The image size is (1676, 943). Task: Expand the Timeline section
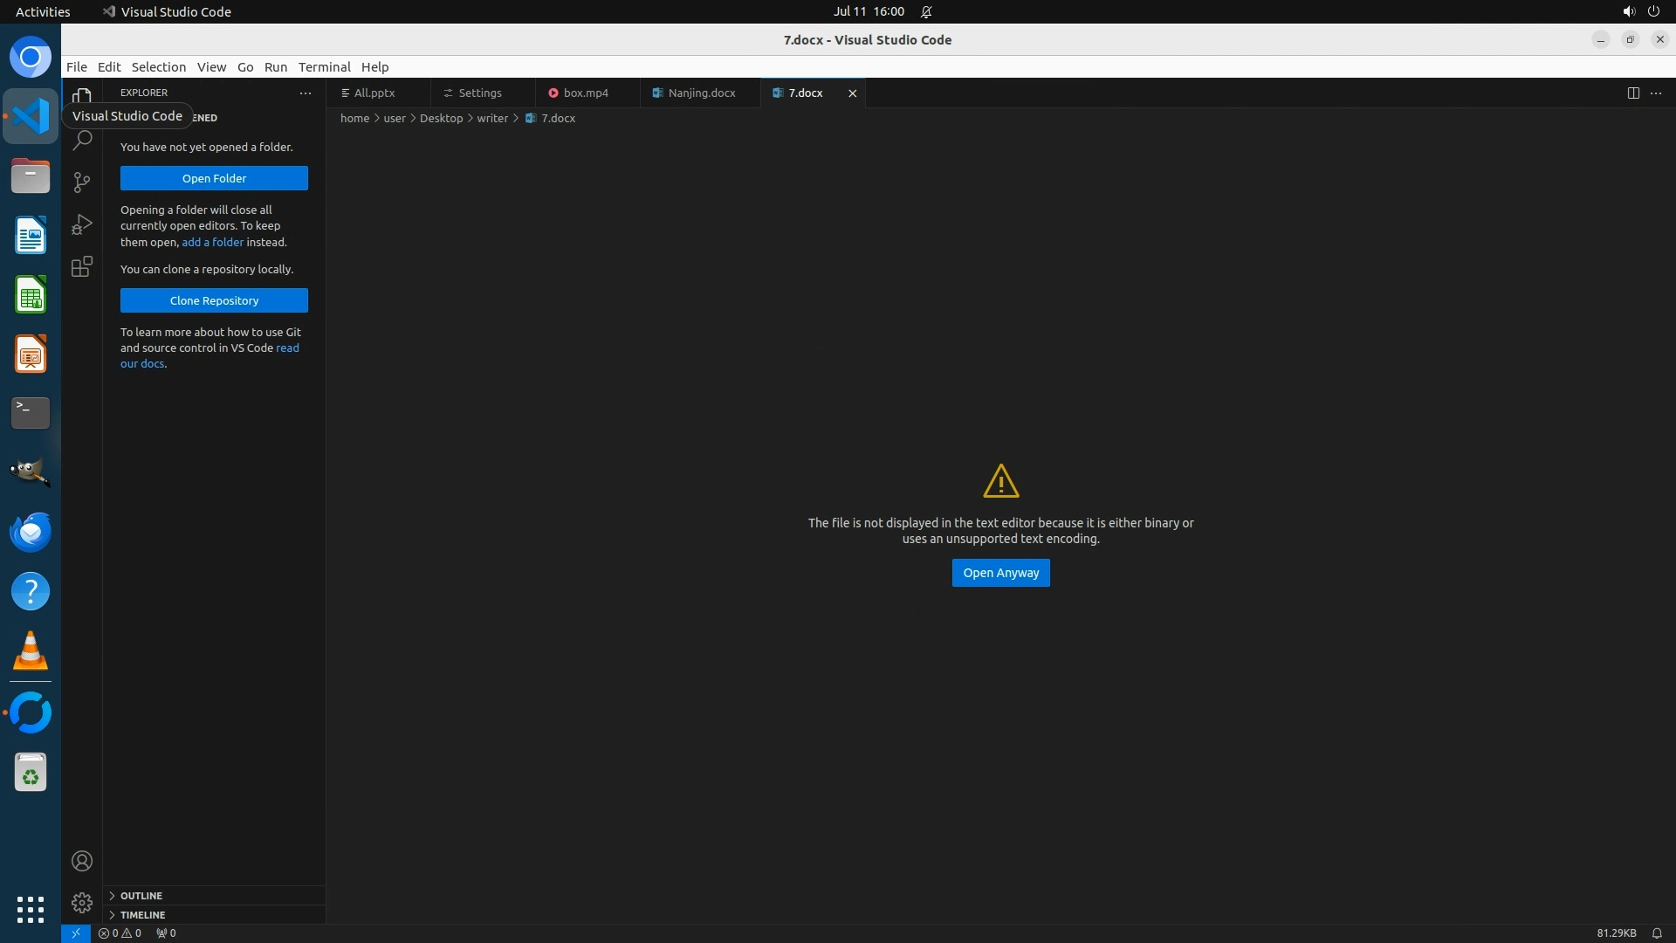click(142, 915)
